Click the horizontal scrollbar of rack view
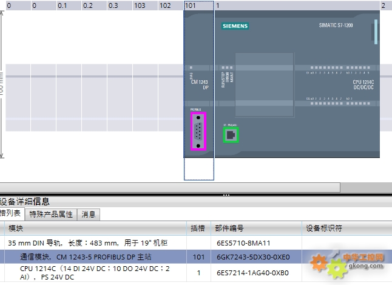 point(169,187)
